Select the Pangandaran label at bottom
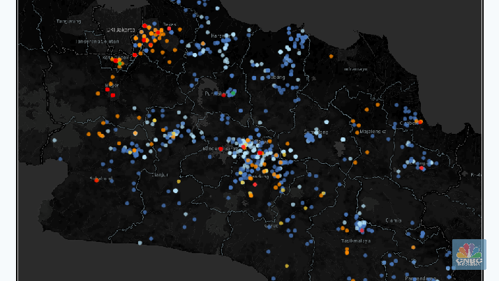Viewport: 499px width, 281px height. (x=419, y=278)
